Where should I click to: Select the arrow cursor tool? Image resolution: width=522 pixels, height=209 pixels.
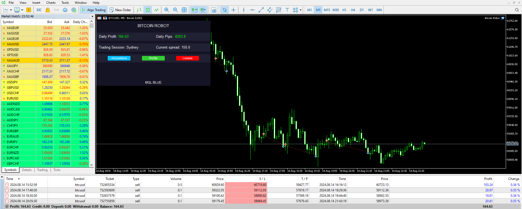(x=225, y=10)
